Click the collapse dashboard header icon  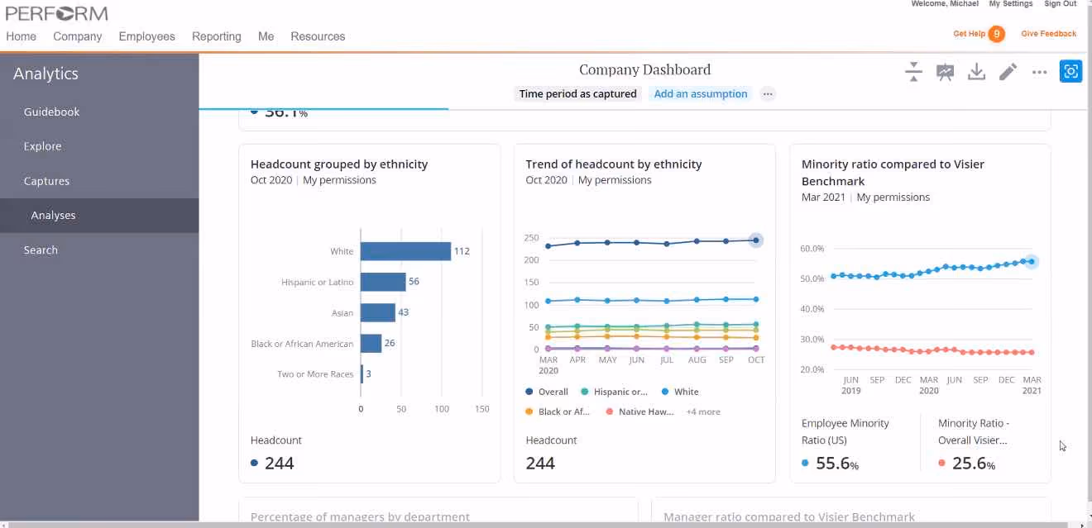point(913,72)
